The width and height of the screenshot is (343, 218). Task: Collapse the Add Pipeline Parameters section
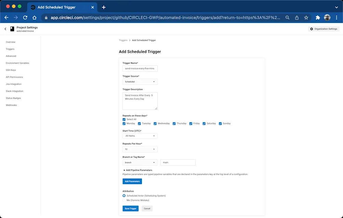click(137, 170)
